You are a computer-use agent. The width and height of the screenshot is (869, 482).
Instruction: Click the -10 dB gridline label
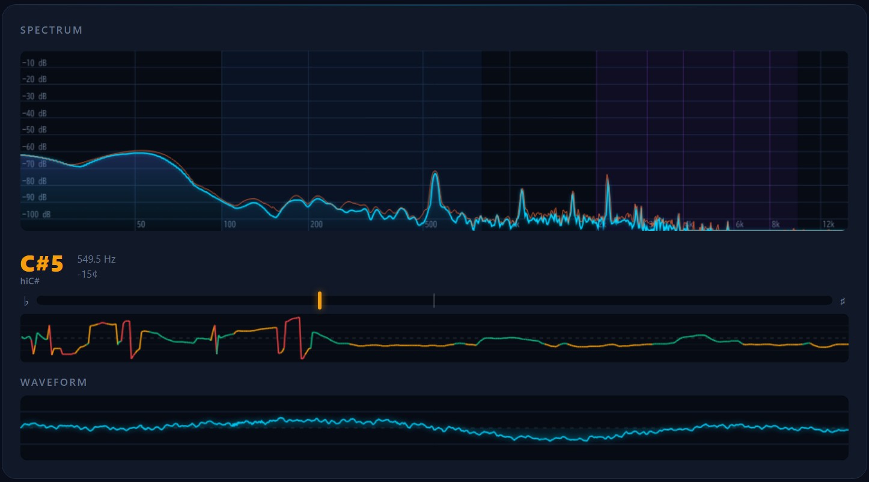34,62
